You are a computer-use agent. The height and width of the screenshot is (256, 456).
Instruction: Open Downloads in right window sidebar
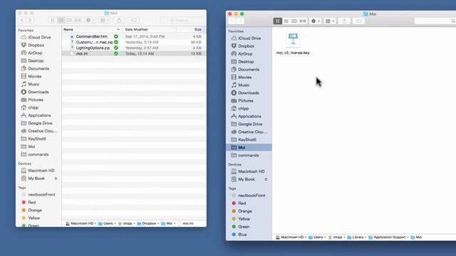tap(249, 93)
